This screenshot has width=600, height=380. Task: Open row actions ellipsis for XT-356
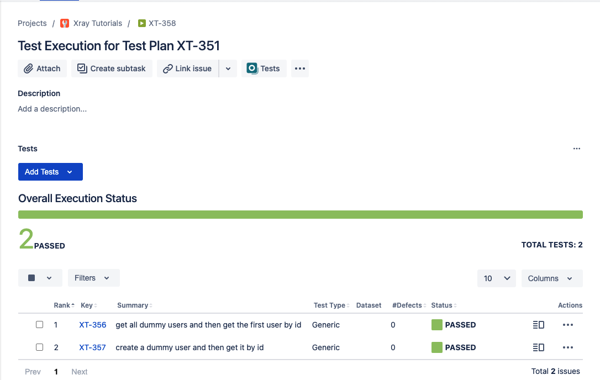tap(568, 325)
